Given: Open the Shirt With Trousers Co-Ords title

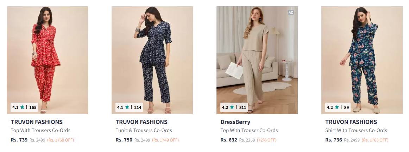Looking at the screenshot, I should [356, 131].
